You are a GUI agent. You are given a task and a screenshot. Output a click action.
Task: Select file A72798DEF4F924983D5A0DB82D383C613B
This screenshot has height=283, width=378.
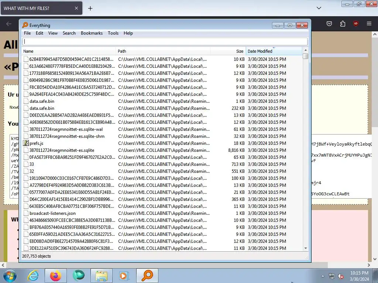tap(72, 185)
